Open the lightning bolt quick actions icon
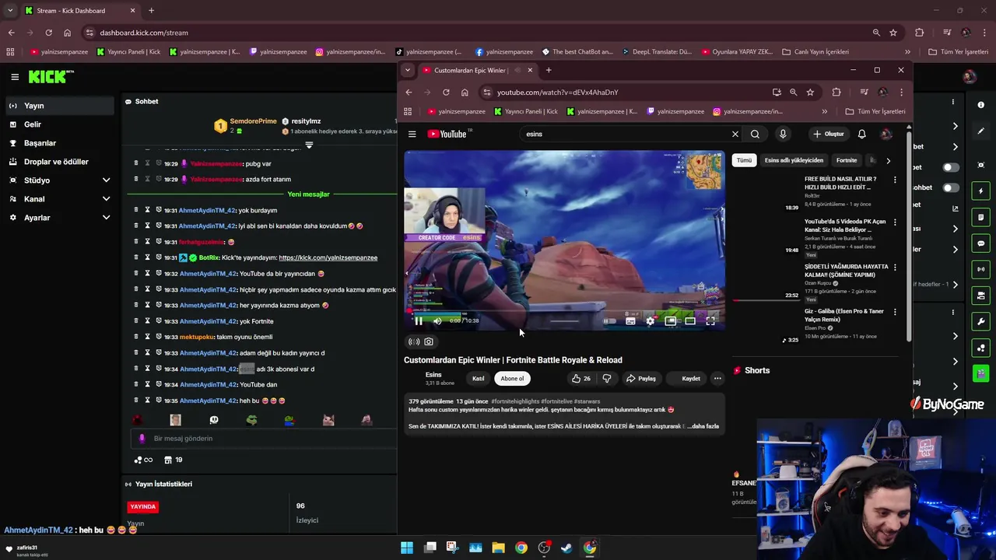This screenshot has width=996, height=560. (x=981, y=191)
